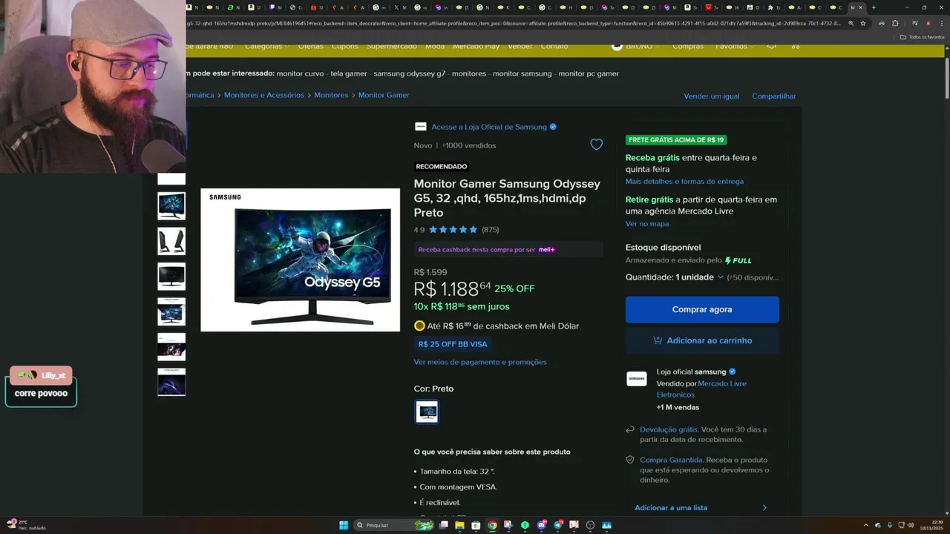Image resolution: width=950 pixels, height=534 pixels.
Task: Click Compra Garantida link
Action: click(672, 460)
